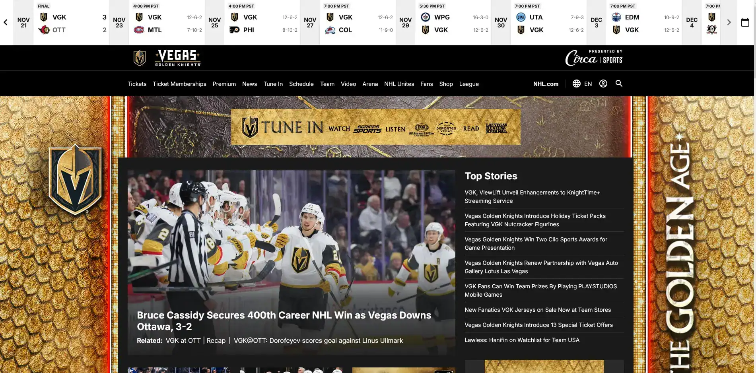Read Hanifin on Watchlist for Team USA
Image resolution: width=756 pixels, height=373 pixels.
pyautogui.click(x=522, y=340)
